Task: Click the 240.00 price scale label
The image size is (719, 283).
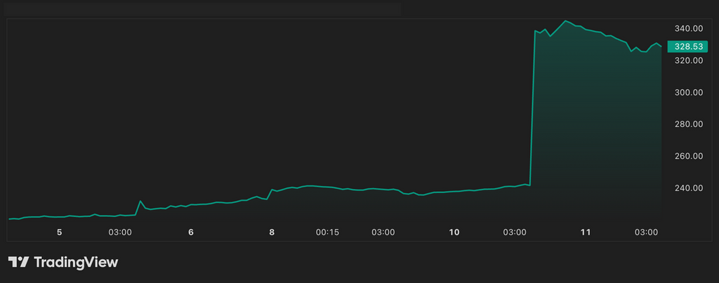Action: [688, 188]
